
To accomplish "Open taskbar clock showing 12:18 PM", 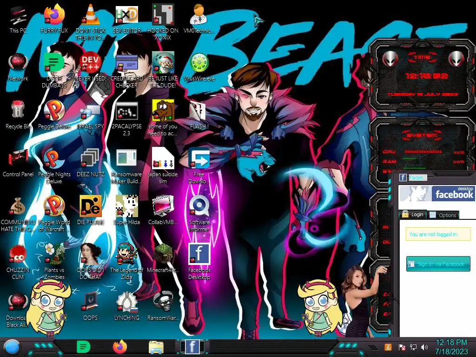I will tap(451, 347).
